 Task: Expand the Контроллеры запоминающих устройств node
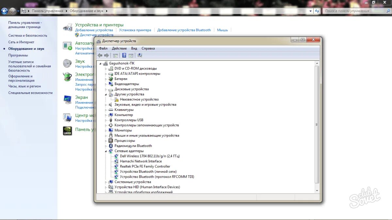click(x=106, y=125)
